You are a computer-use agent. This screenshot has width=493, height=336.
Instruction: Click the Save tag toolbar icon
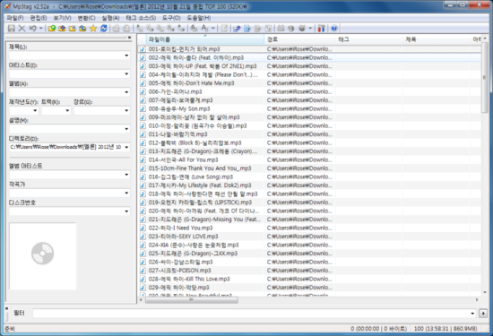pos(12,29)
